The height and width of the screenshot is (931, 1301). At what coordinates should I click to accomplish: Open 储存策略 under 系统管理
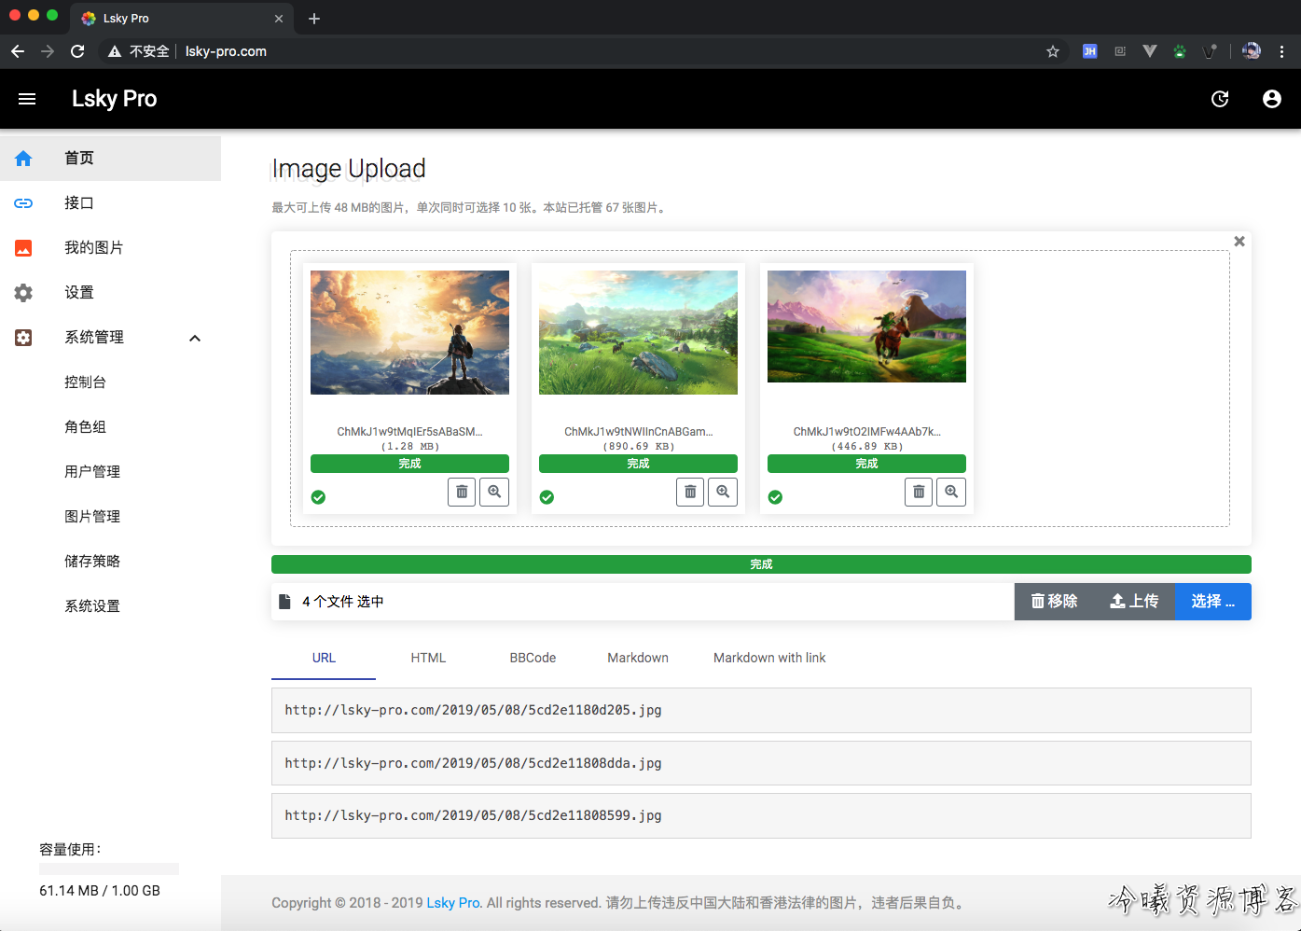coord(110,562)
